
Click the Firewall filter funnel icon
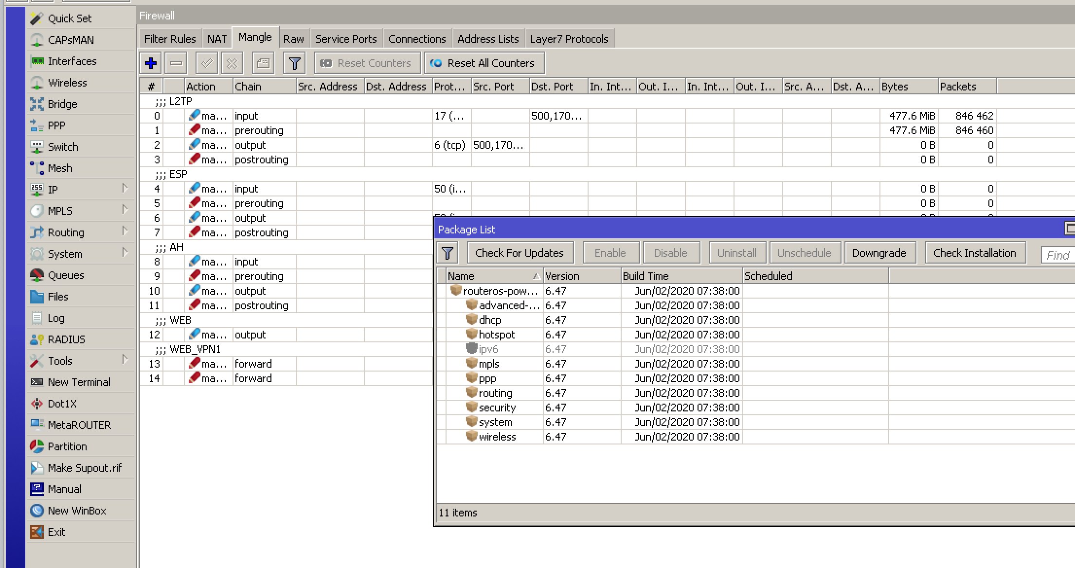click(294, 63)
